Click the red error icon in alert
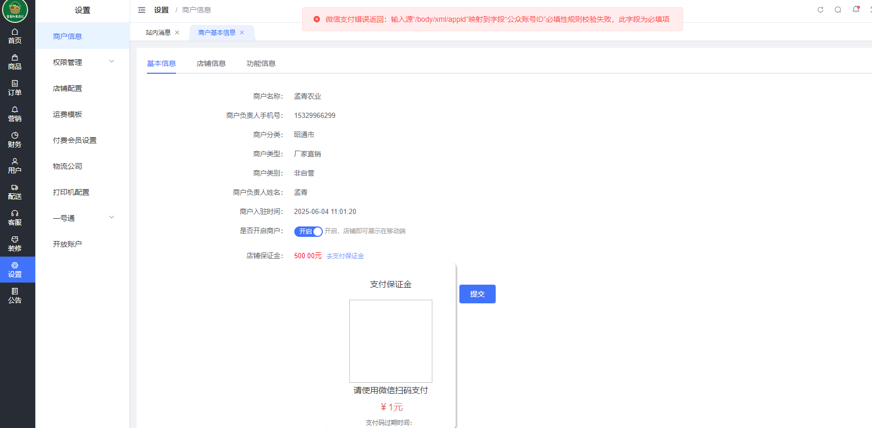The height and width of the screenshot is (428, 872). pyautogui.click(x=317, y=19)
